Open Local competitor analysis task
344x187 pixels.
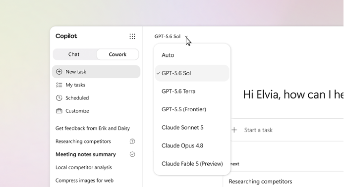point(83,168)
